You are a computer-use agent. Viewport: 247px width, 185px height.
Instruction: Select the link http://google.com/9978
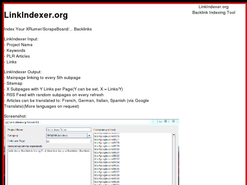click(106, 143)
